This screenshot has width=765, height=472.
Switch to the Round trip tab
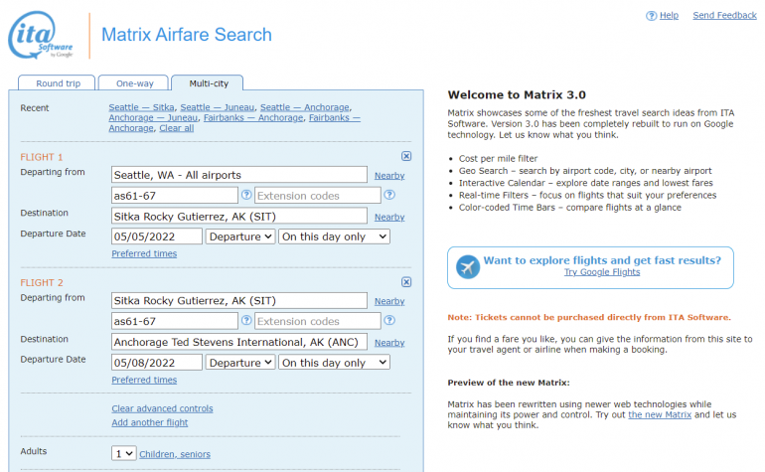(58, 83)
